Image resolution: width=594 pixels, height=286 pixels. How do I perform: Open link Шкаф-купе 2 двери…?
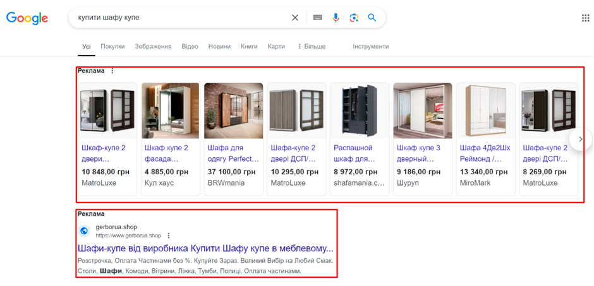click(104, 153)
